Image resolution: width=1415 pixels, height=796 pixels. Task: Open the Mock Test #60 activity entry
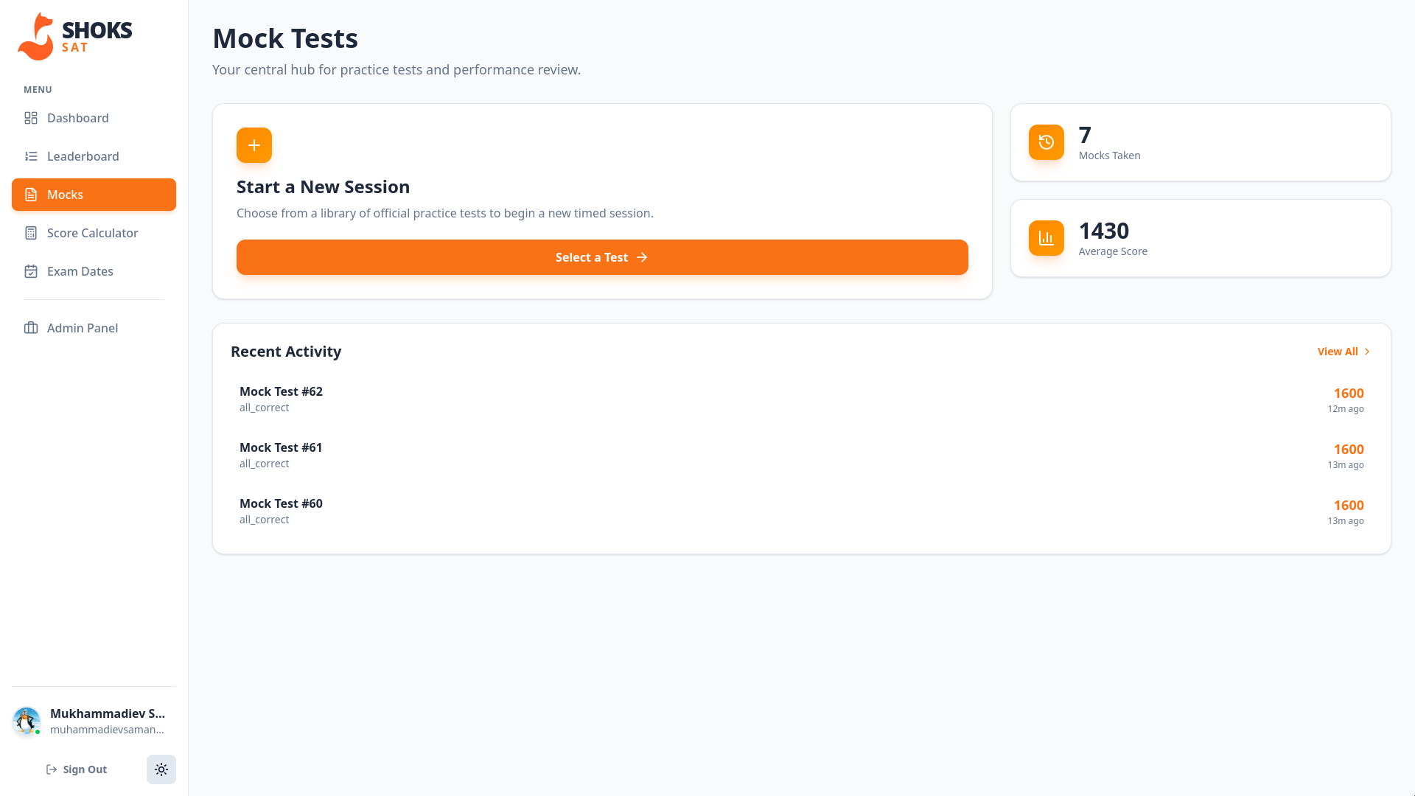pyautogui.click(x=281, y=504)
